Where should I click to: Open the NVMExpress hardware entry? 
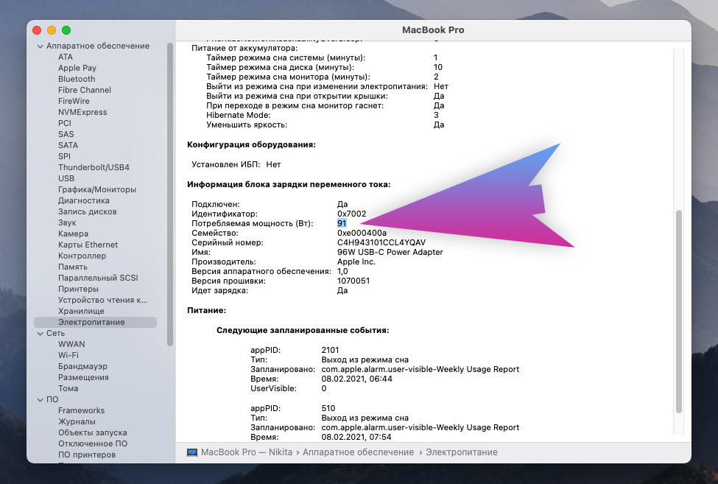coord(82,112)
